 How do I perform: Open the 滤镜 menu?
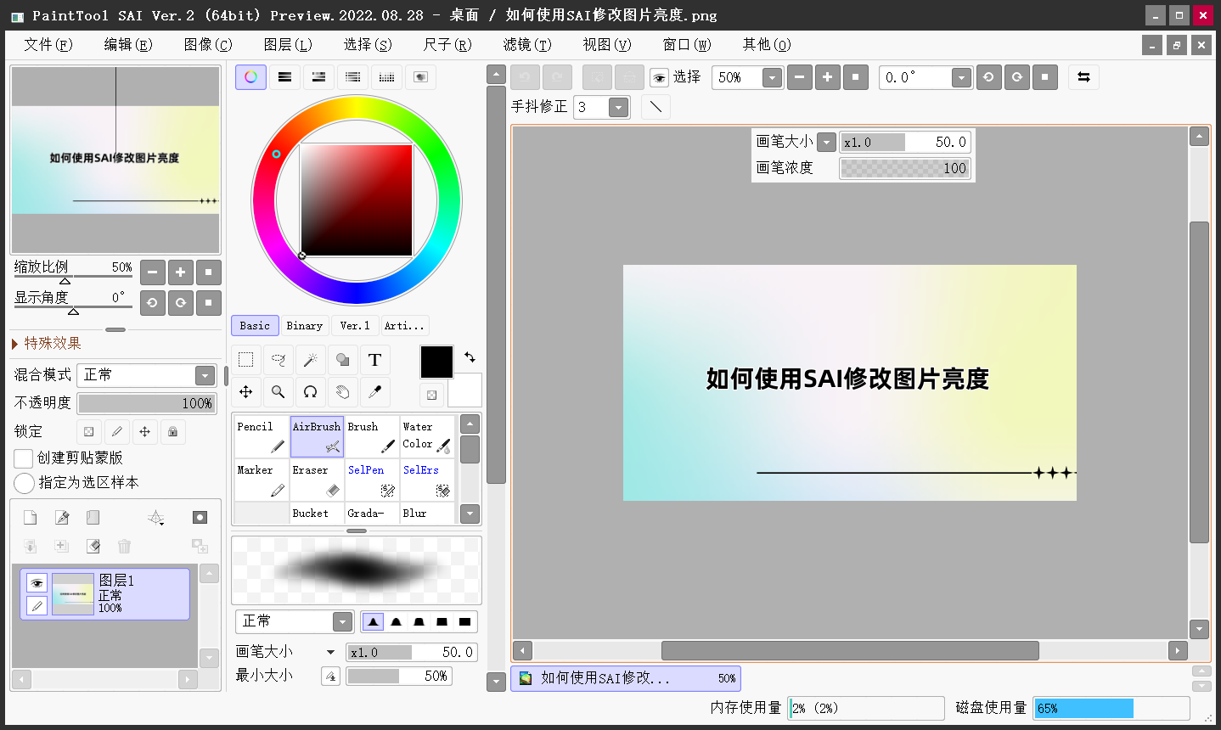point(527,44)
